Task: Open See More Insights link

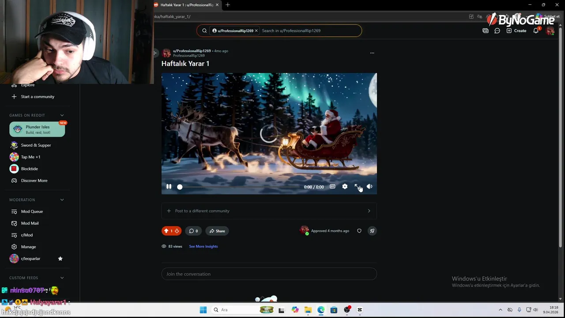Action: point(203,246)
